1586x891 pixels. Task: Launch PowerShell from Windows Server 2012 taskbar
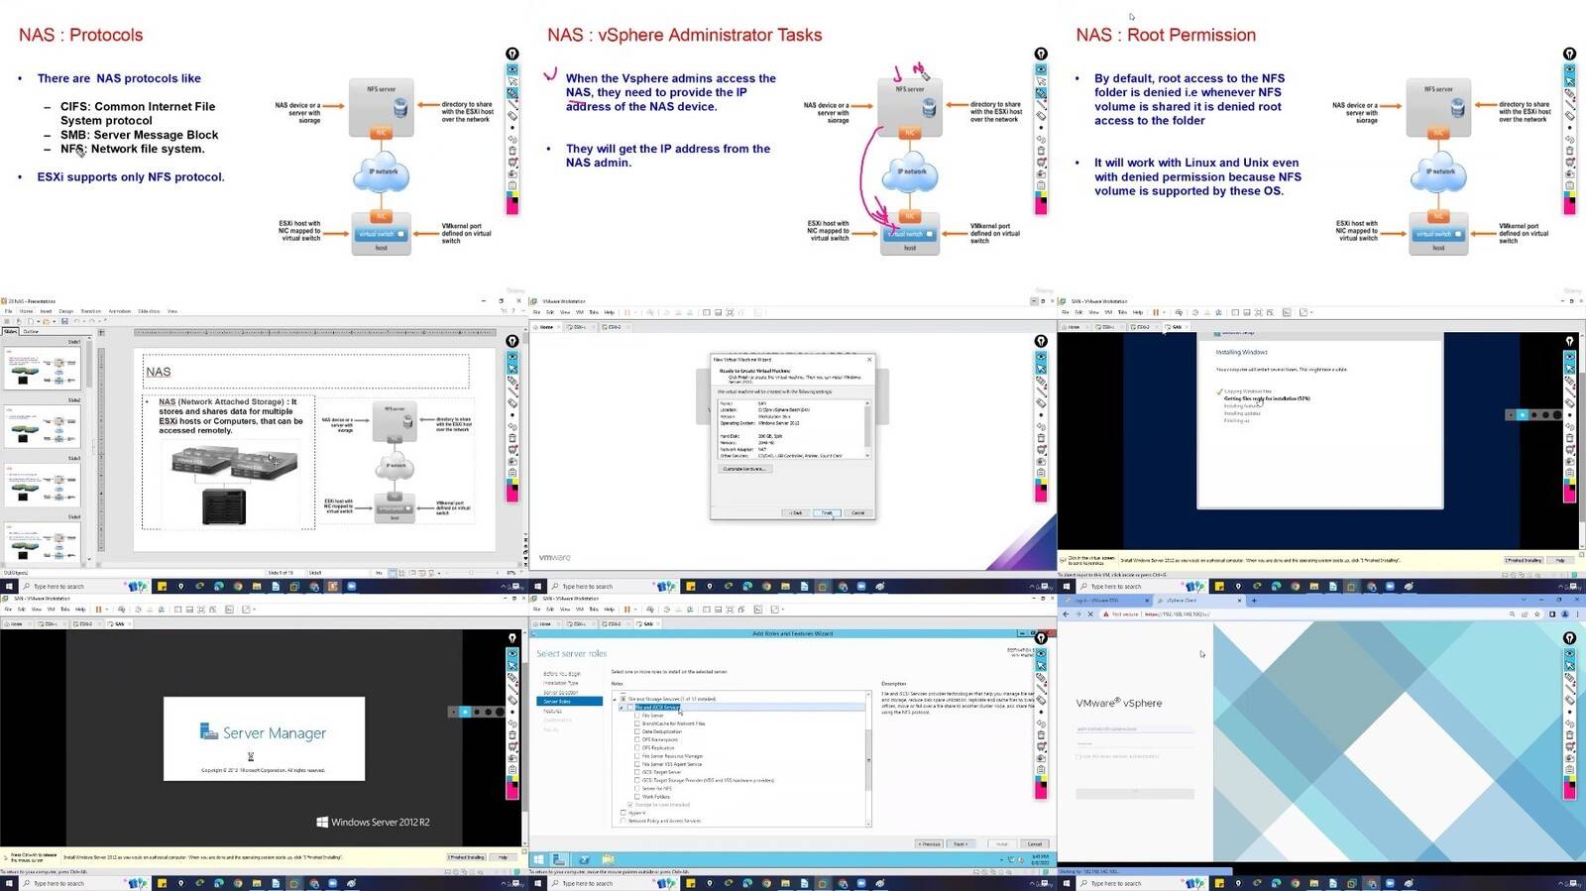tap(585, 859)
